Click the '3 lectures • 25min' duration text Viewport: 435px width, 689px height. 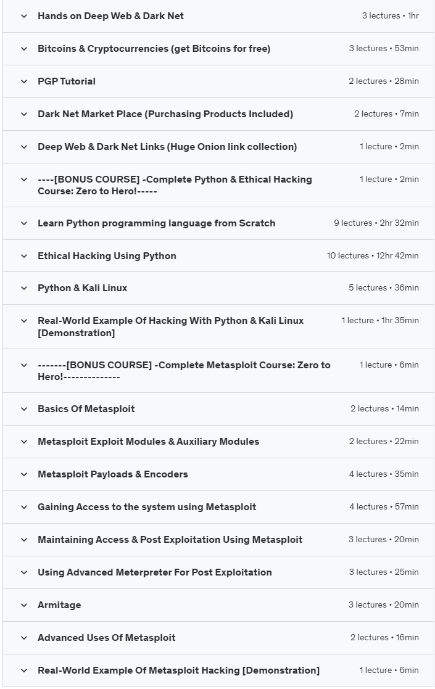click(x=384, y=572)
